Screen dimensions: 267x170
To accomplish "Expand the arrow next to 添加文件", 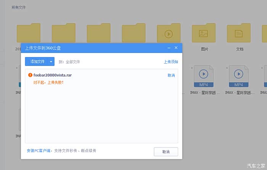I will (51, 62).
